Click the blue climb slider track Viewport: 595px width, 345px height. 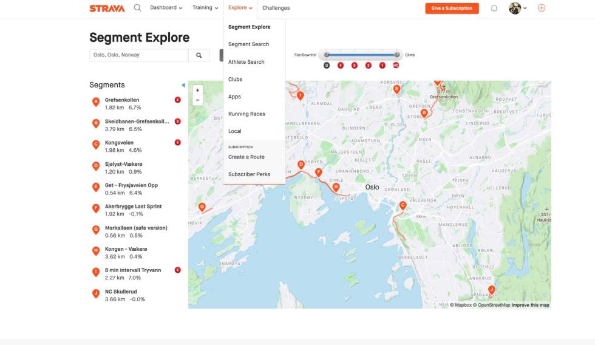pos(361,55)
